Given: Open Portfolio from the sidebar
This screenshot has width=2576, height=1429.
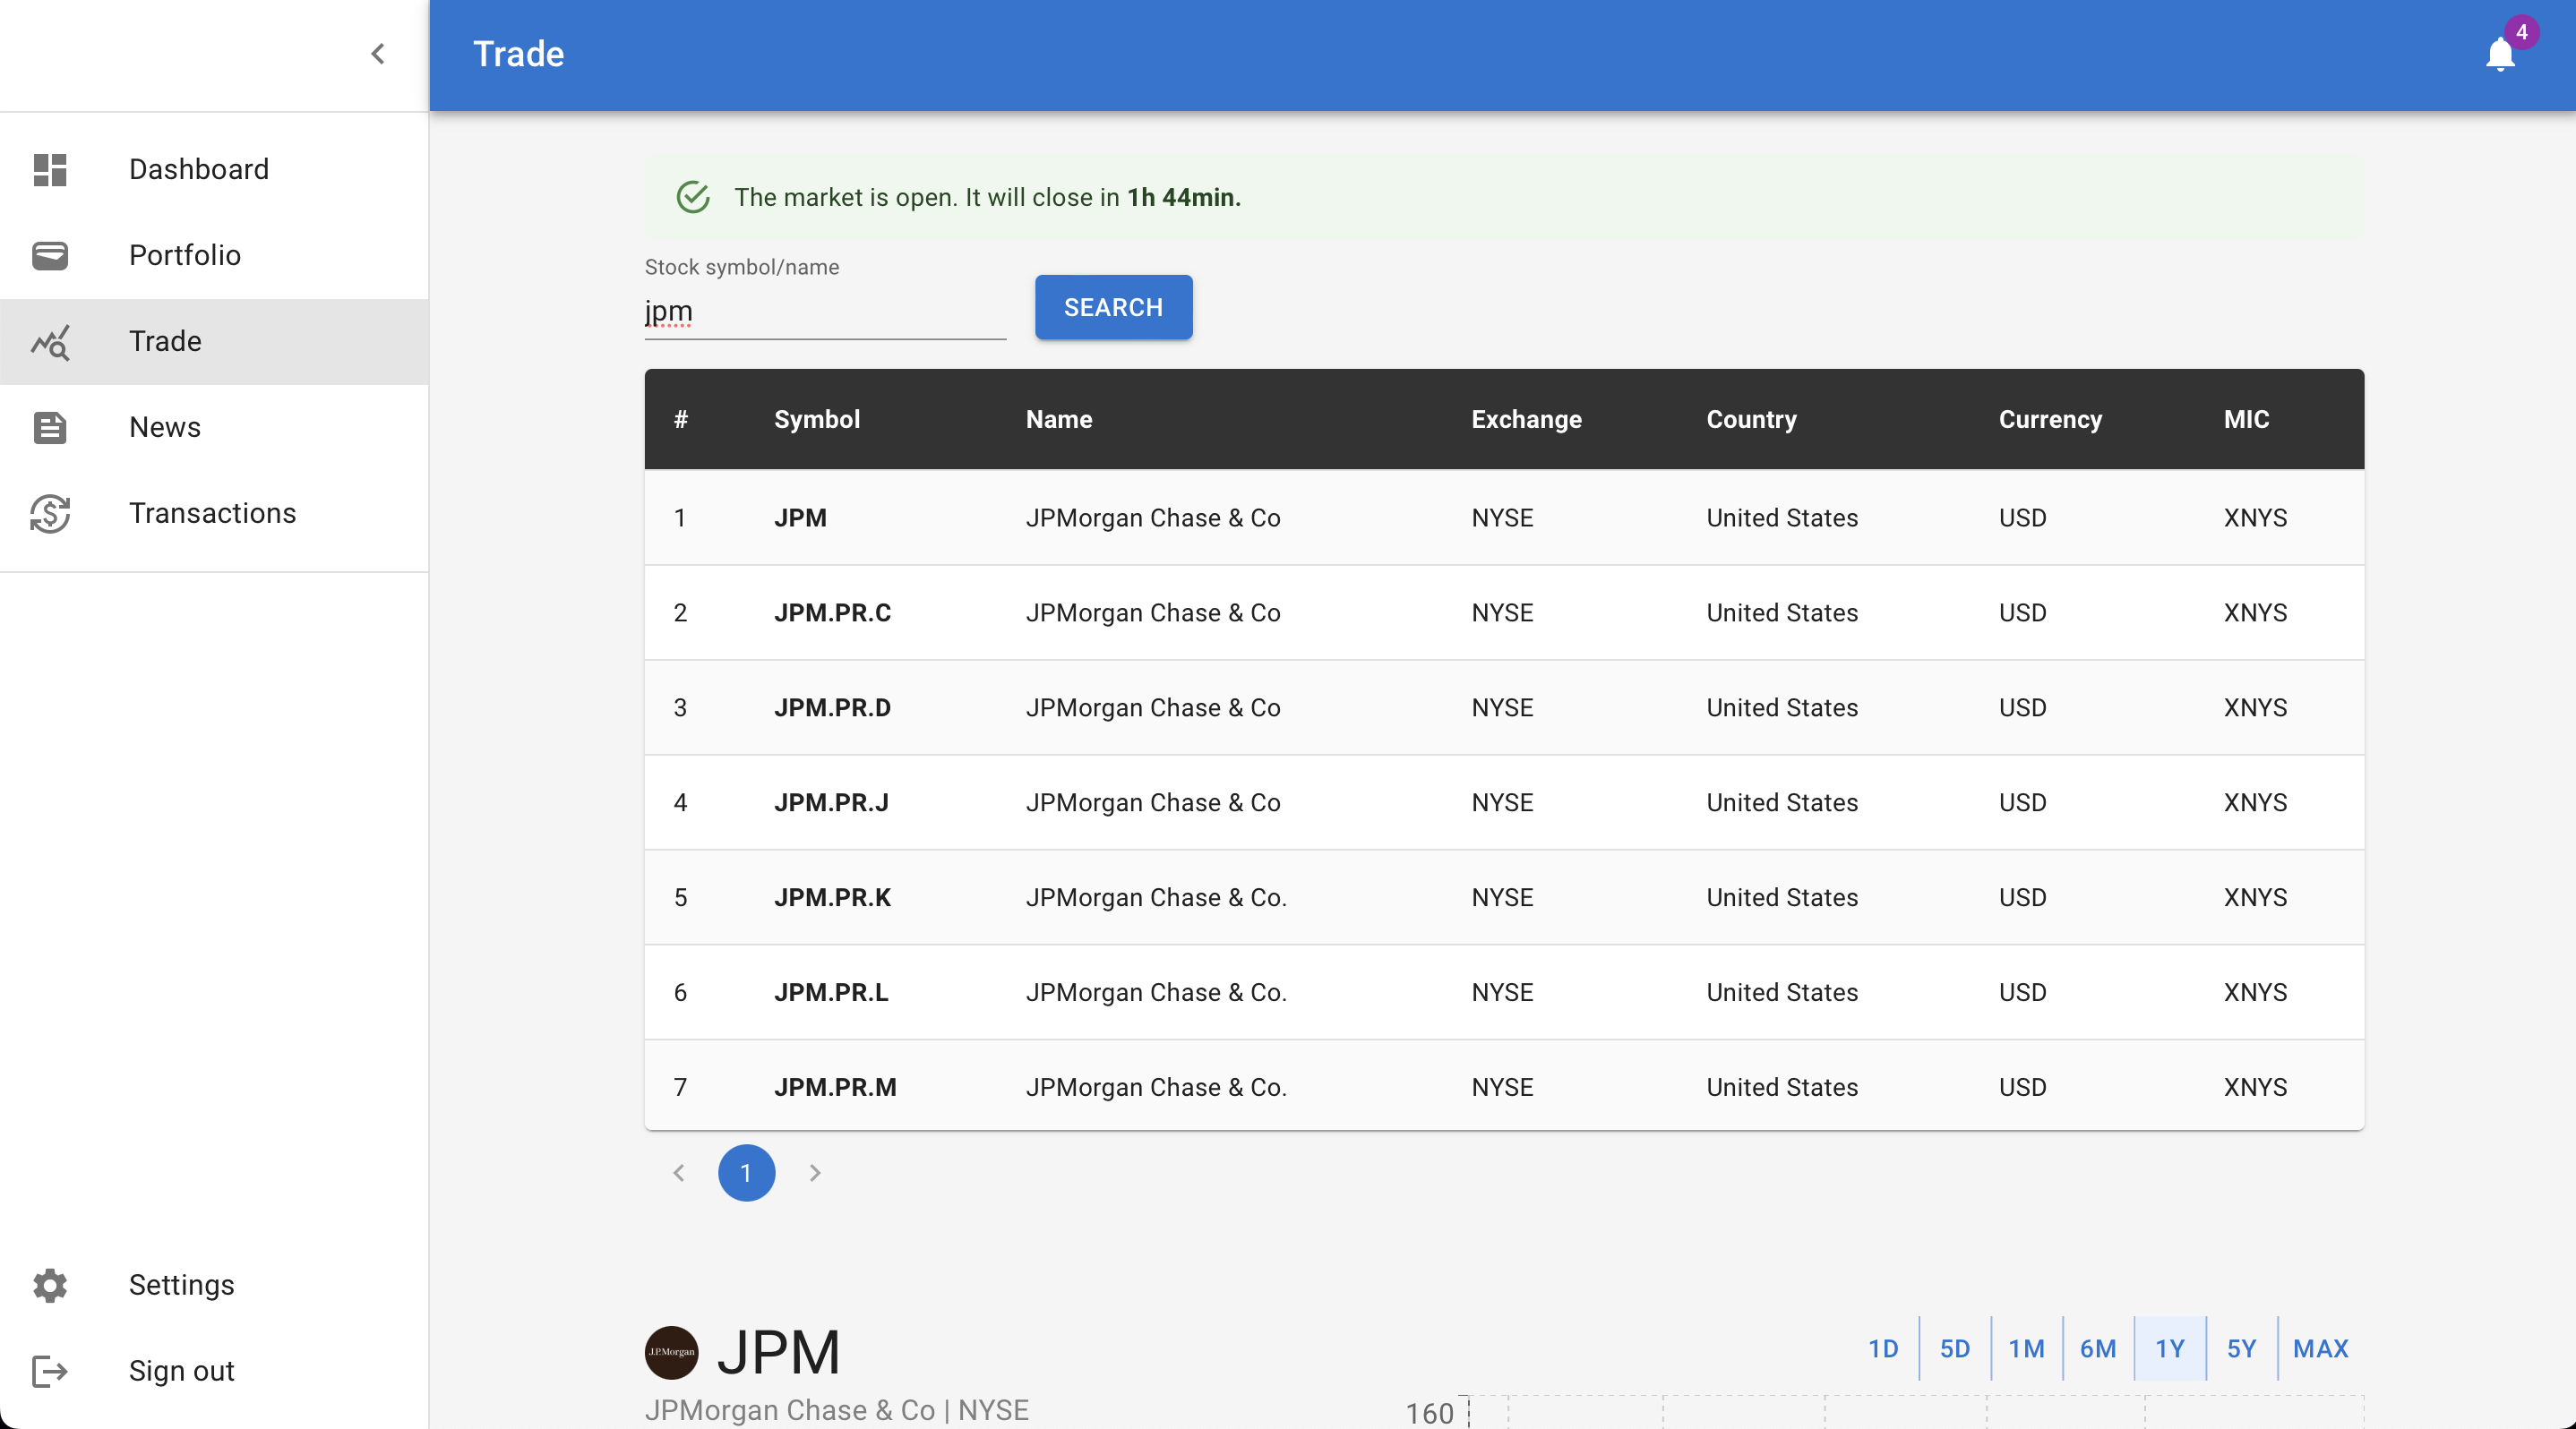Looking at the screenshot, I should (214, 255).
